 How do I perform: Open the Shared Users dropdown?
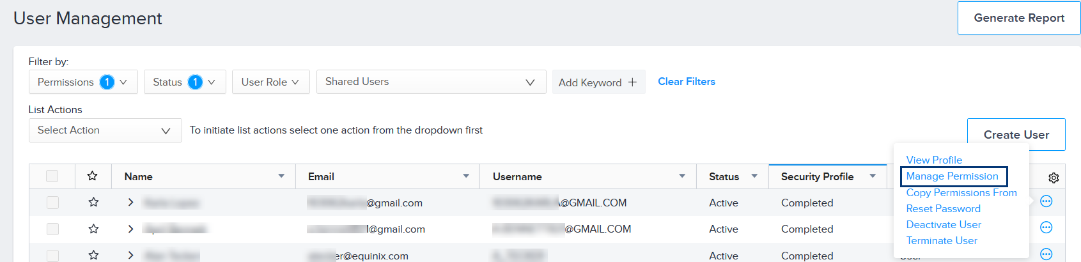[431, 82]
